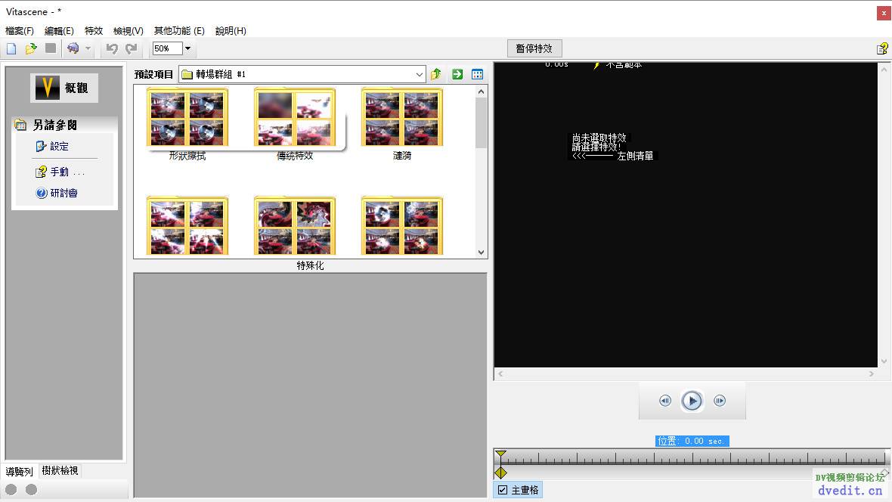The width and height of the screenshot is (892, 502).
Task: Click the 暫停特效 button
Action: [x=534, y=48]
